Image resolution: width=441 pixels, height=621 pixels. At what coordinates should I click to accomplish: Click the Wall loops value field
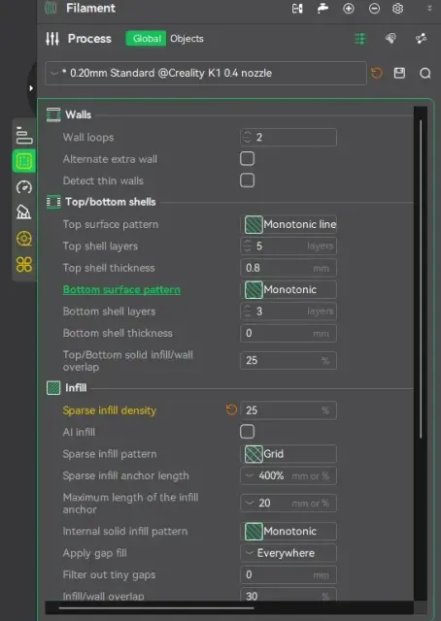click(x=288, y=138)
